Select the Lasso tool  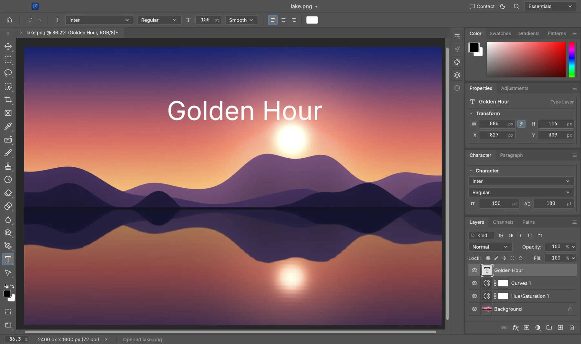[x=8, y=73]
